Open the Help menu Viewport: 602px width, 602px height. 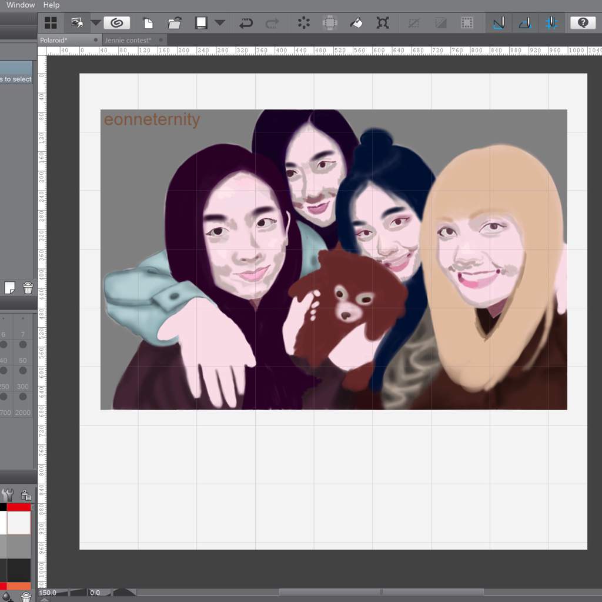click(x=51, y=5)
